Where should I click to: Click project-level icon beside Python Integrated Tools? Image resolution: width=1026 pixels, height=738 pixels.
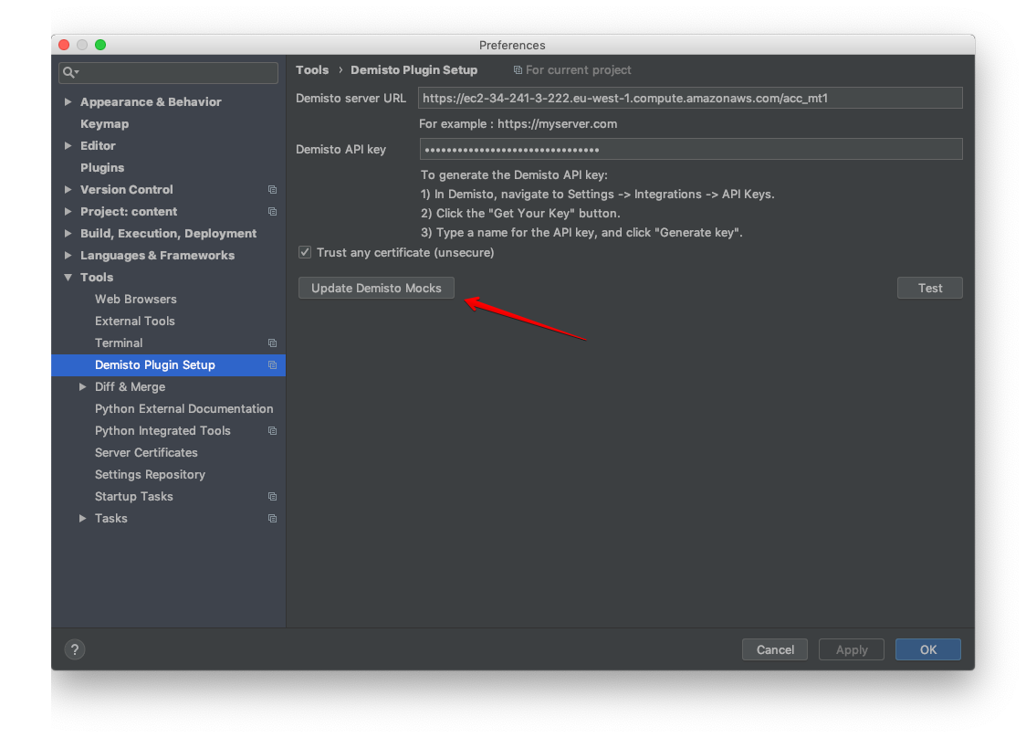[272, 431]
